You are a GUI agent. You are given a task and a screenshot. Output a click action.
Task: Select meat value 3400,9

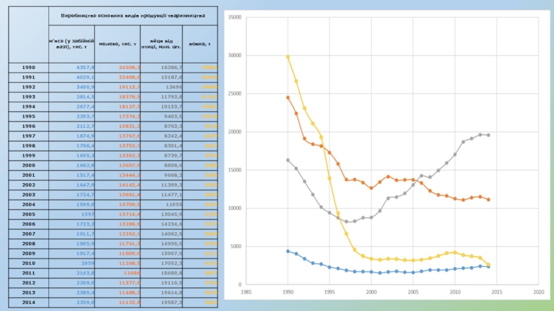85,87
